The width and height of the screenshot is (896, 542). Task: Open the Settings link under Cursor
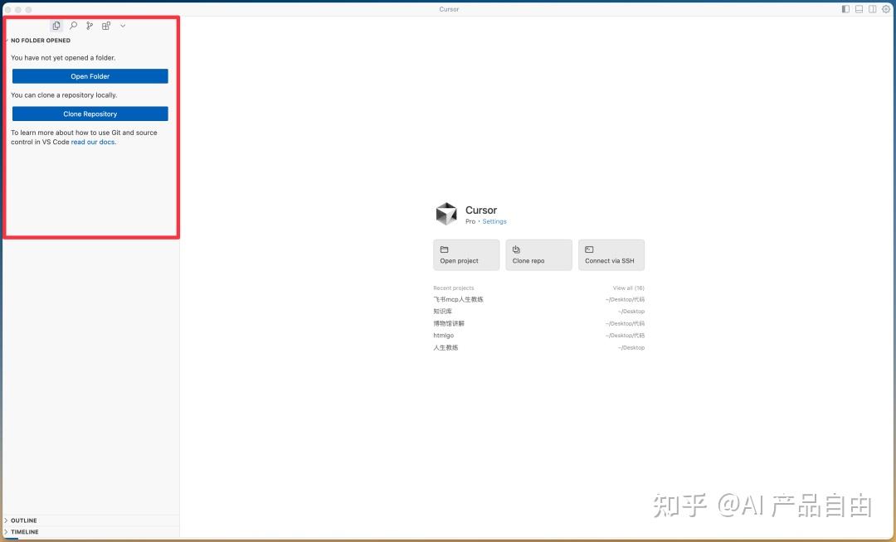[494, 221]
